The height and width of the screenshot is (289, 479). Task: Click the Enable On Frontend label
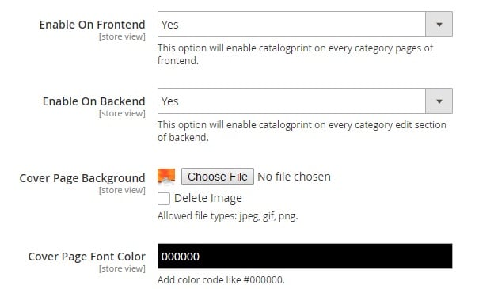pos(92,25)
